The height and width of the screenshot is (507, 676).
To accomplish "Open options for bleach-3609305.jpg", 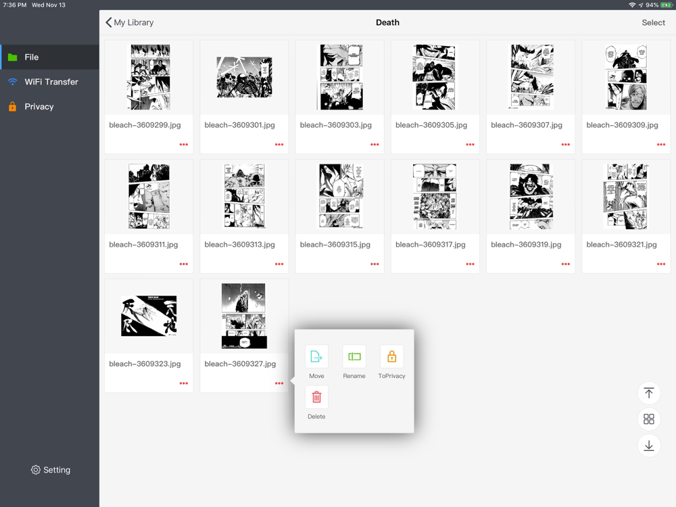I will click(x=470, y=145).
